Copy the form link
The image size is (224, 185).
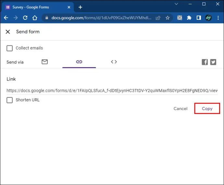207,109
